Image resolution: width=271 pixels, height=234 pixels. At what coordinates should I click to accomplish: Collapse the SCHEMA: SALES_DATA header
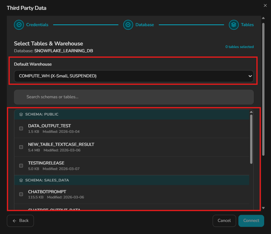pos(132,180)
